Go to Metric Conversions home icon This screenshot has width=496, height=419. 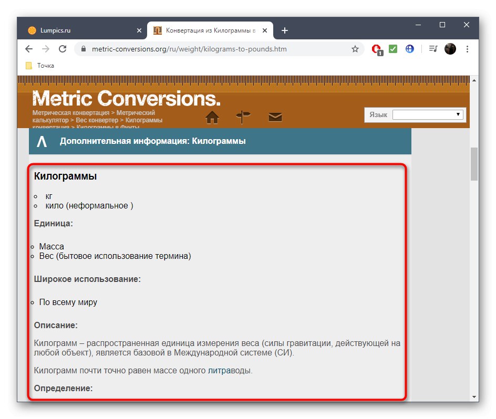coord(212,117)
